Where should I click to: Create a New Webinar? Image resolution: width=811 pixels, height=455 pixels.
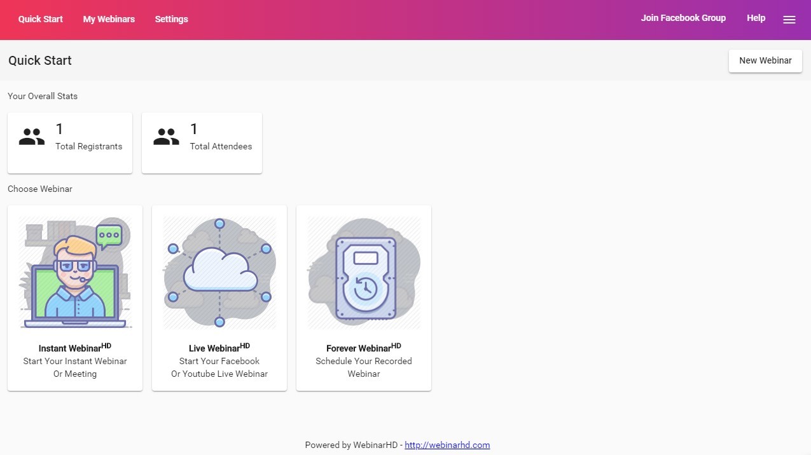765,61
